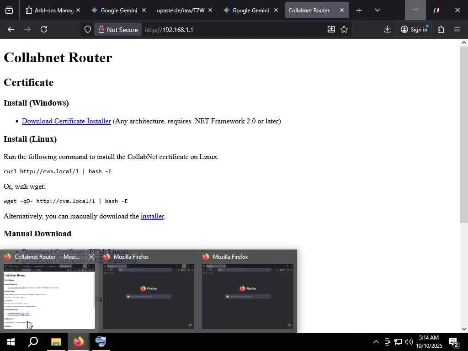Click the install/save page icon in address bar
The width and height of the screenshot is (468, 351).
coord(331,29)
